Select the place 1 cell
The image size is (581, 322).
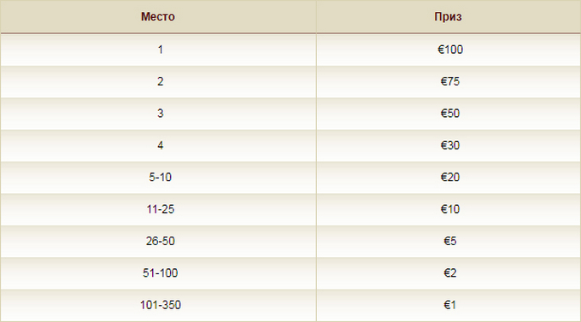pos(160,50)
